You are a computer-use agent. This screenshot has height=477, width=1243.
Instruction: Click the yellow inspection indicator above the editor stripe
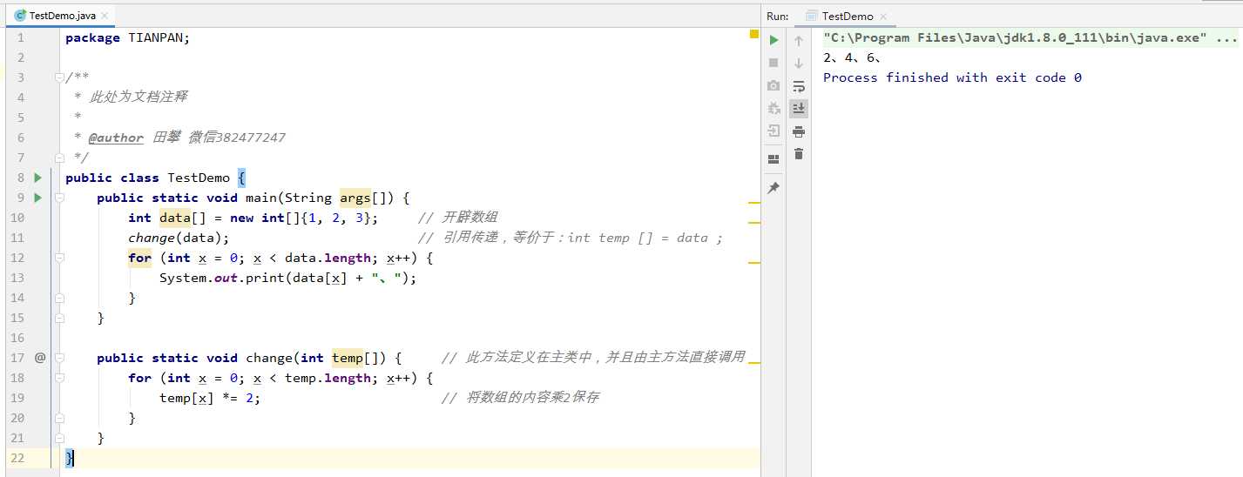point(754,34)
